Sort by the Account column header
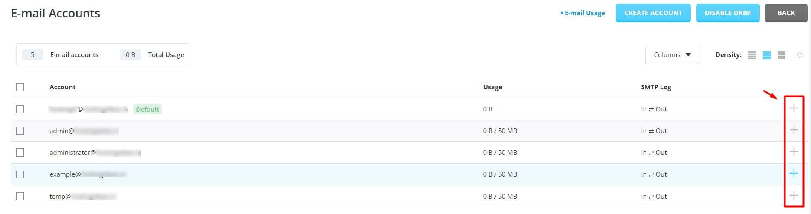Image resolution: width=811 pixels, height=214 pixels. coord(62,87)
